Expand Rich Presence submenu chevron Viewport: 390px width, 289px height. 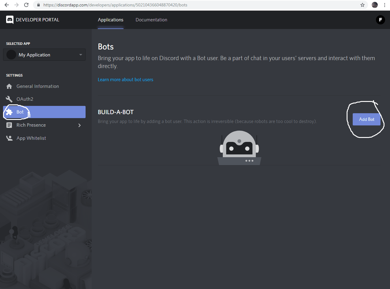[79, 125]
